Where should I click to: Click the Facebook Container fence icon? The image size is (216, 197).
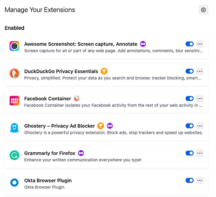(15, 100)
